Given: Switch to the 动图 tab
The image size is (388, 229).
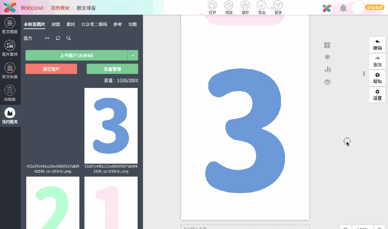Looking at the screenshot, I should click(x=133, y=24).
